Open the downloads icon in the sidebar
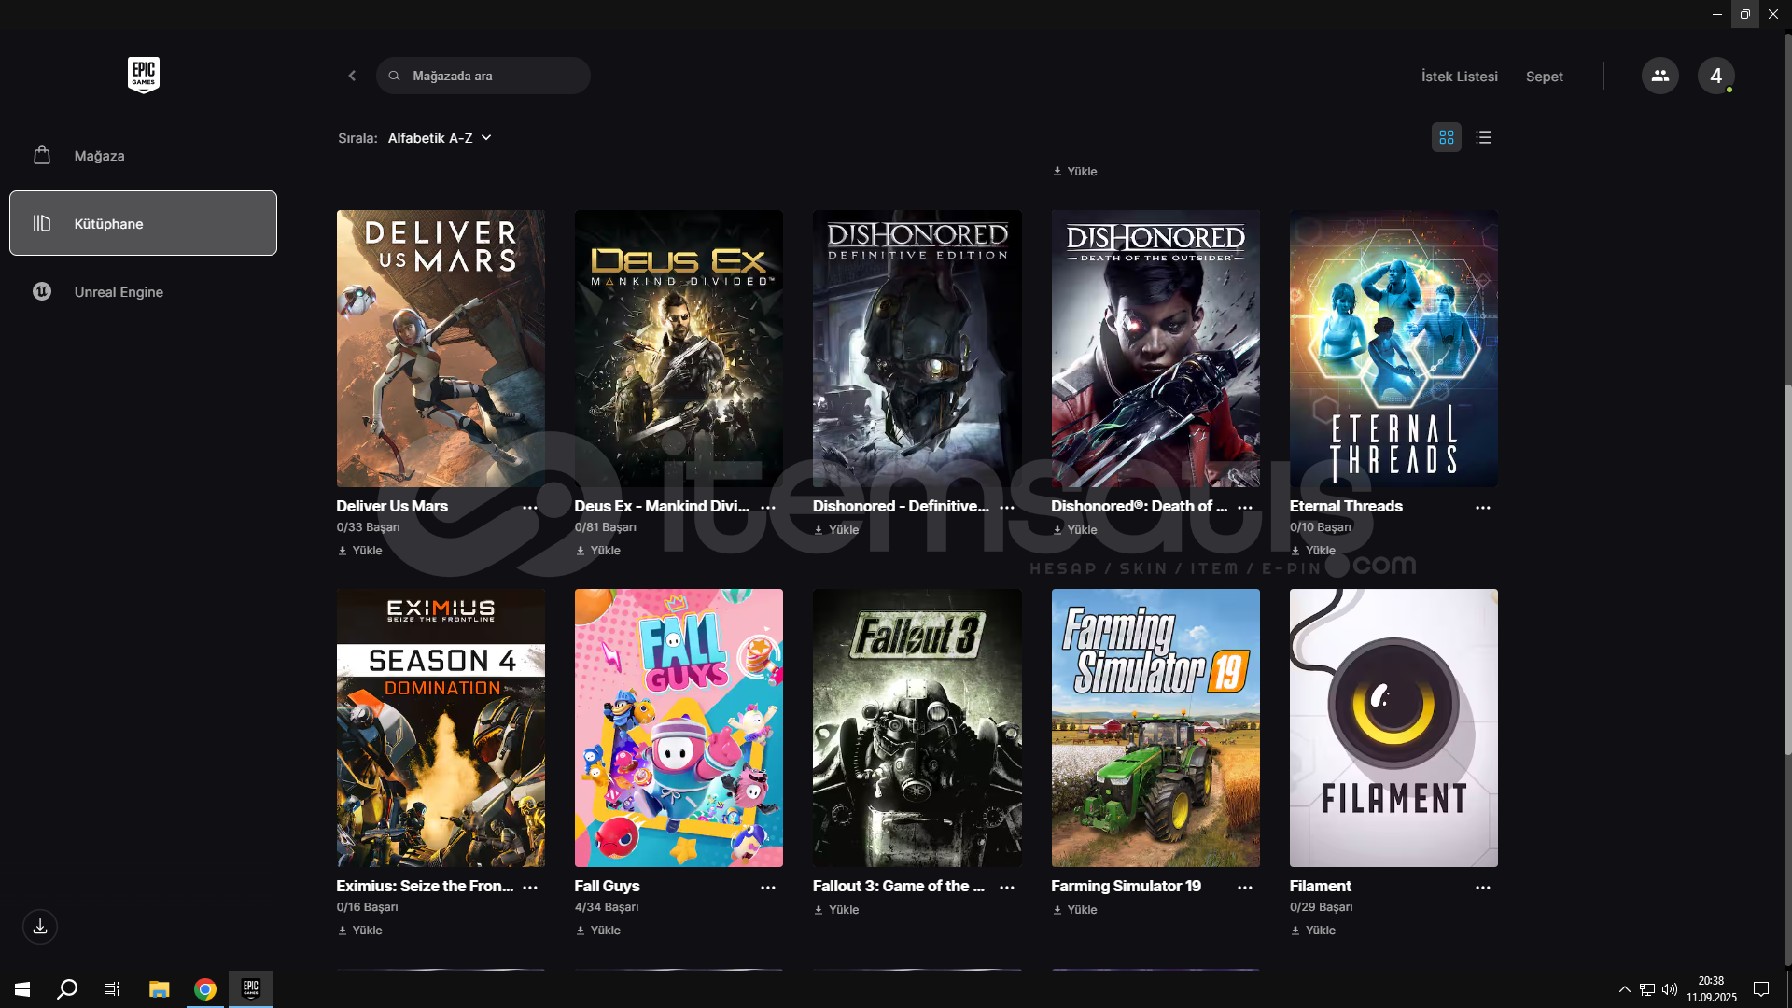This screenshot has width=1792, height=1008. coord(40,927)
